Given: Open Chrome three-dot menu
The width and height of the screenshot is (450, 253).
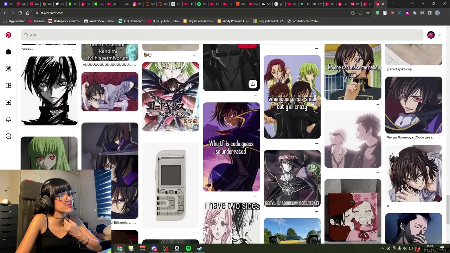Looking at the screenshot, I should [445, 13].
